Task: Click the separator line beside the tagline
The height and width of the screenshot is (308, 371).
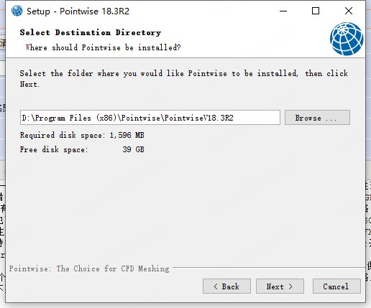Action: (x=268, y=267)
